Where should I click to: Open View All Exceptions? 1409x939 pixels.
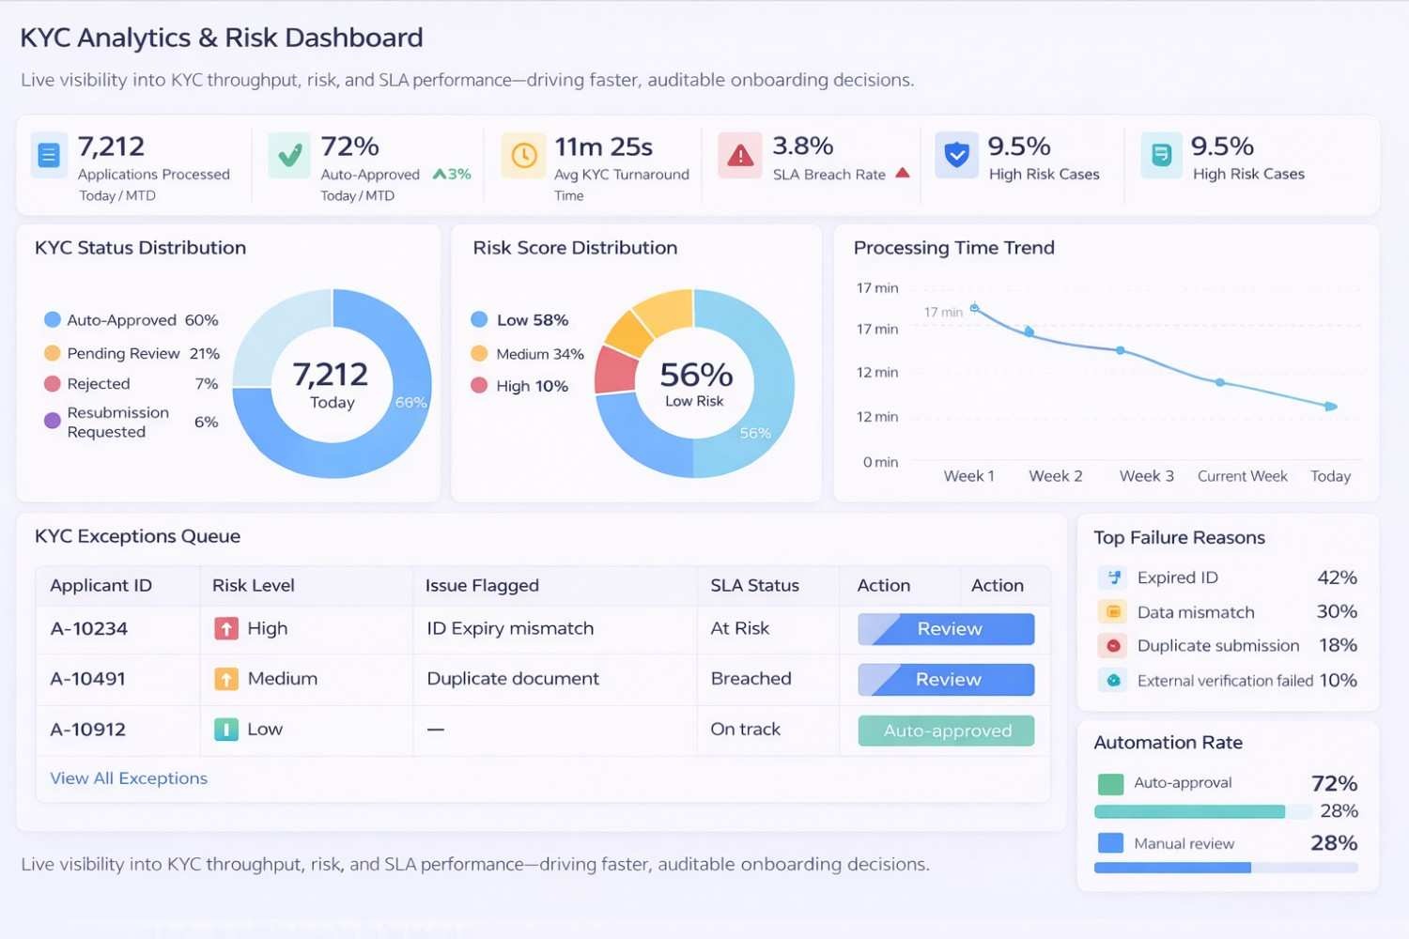click(128, 777)
